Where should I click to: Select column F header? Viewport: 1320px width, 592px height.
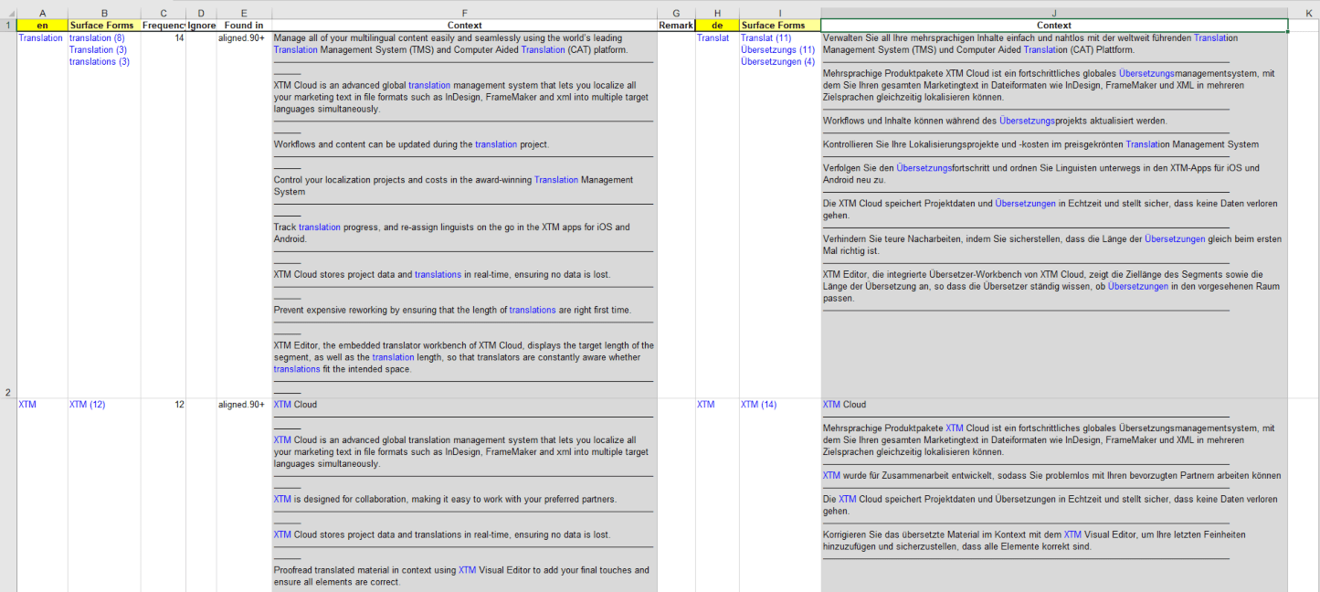[x=464, y=13]
